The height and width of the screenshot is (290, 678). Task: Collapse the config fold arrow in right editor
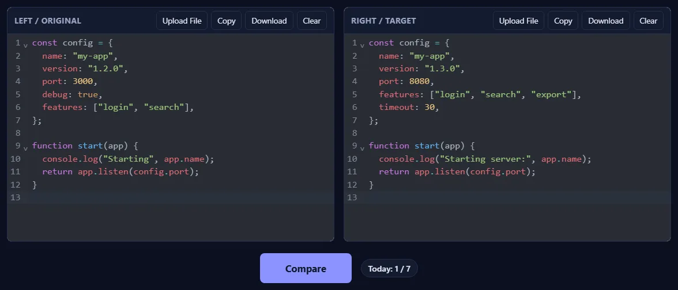click(x=362, y=45)
